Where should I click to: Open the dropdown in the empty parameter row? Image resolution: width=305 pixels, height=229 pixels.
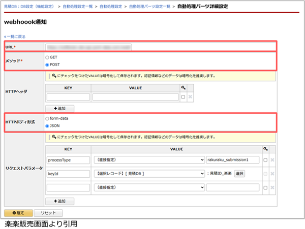(148, 187)
